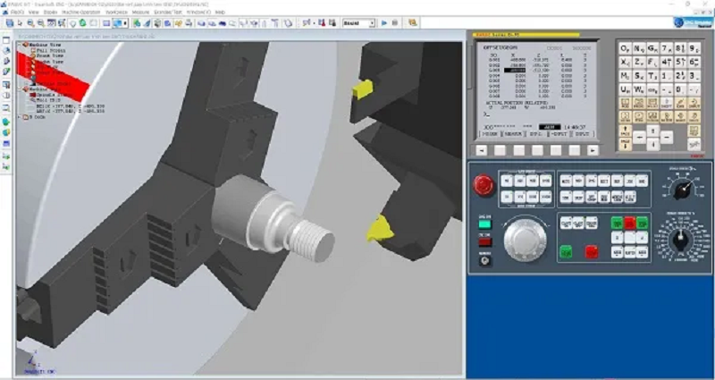Toggle the program protect key switch
715x380 pixels.
point(484,260)
